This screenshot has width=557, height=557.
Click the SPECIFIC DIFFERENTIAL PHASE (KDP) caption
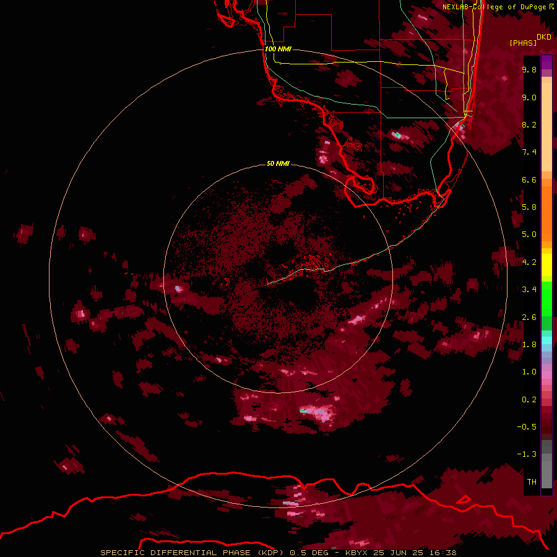(192, 553)
